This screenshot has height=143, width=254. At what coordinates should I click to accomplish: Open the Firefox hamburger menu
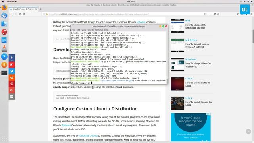251,14
